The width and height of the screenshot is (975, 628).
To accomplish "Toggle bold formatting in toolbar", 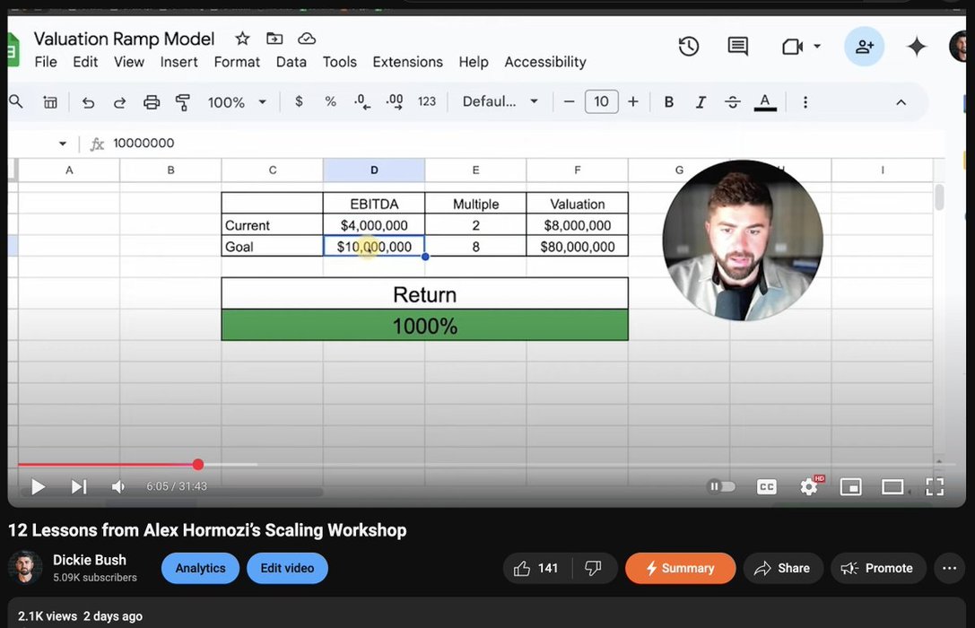I will 668,102.
